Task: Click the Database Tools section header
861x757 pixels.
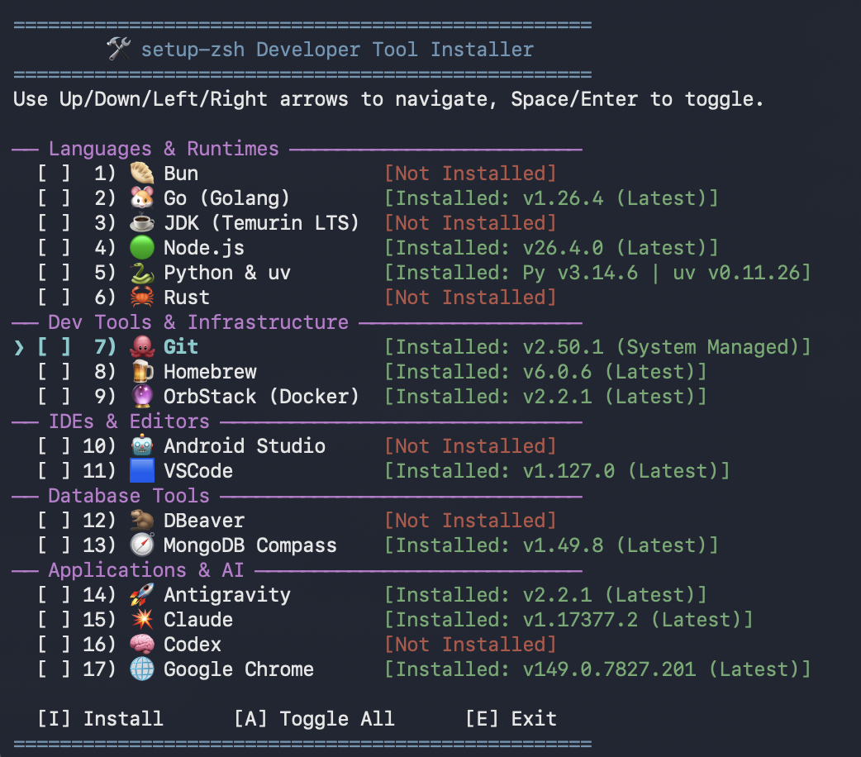Action: pos(129,496)
